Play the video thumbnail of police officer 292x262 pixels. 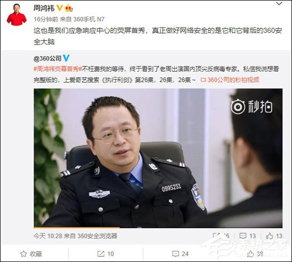coord(158,158)
